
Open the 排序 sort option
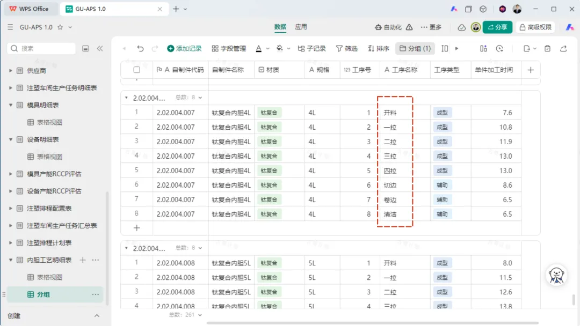(x=379, y=48)
